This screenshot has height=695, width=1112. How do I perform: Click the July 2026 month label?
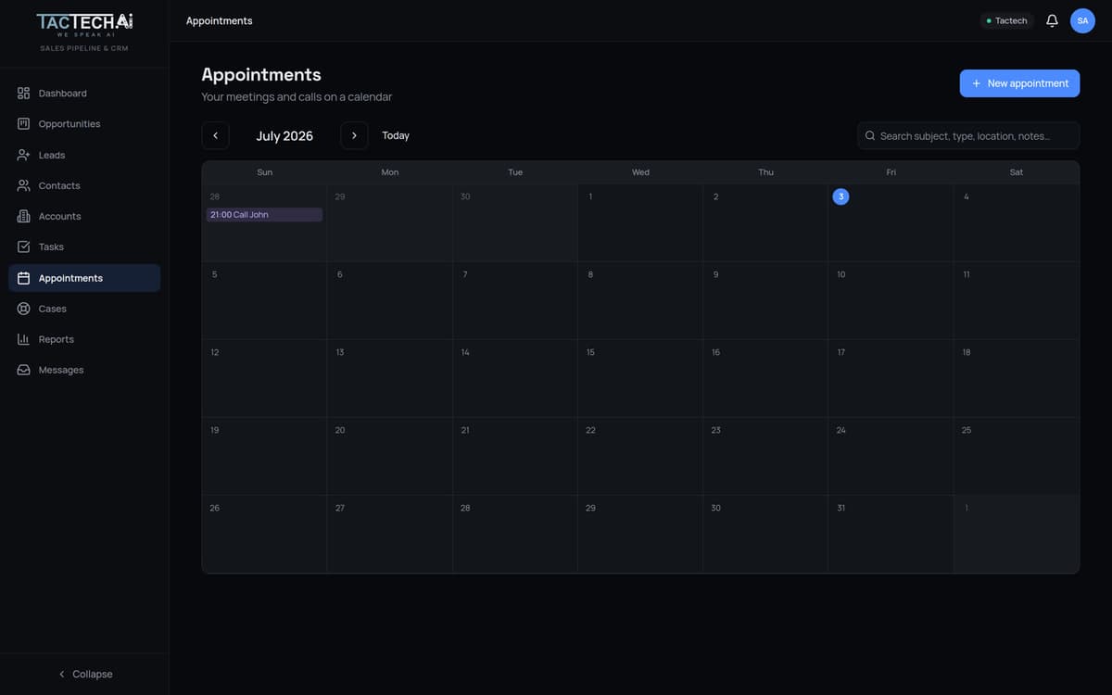[284, 135]
